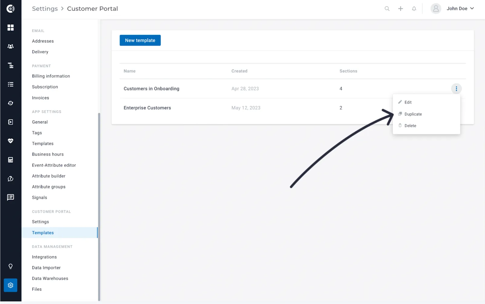Open Templates under App Settings
The image size is (485, 304).
43,144
